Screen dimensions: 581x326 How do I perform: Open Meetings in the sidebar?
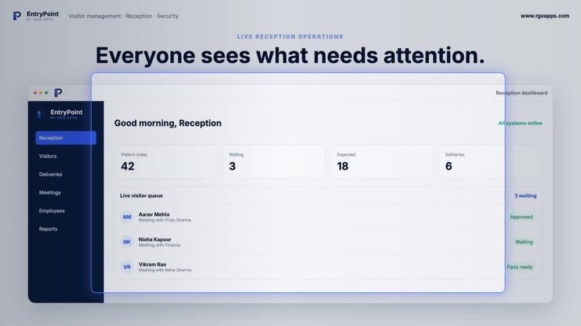click(50, 193)
